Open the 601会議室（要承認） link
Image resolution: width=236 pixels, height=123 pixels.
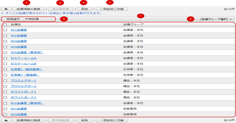click(x=27, y=103)
